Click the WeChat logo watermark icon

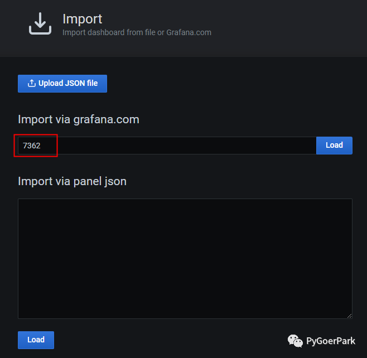click(295, 340)
